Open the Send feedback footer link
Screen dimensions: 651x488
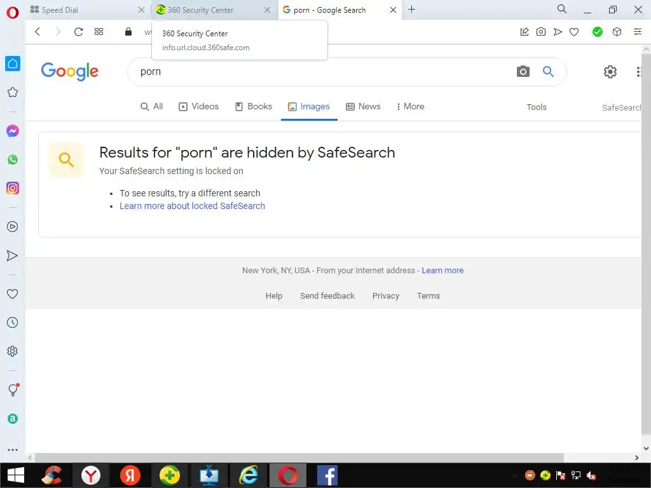coord(327,296)
